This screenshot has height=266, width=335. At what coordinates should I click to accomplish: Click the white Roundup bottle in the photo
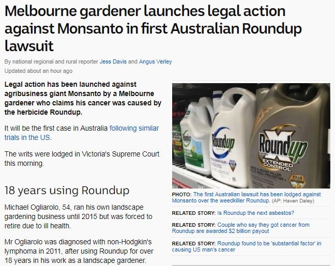[233, 139]
